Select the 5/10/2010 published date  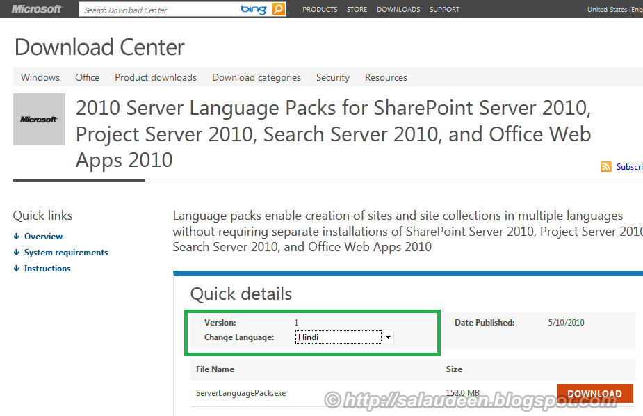point(566,323)
